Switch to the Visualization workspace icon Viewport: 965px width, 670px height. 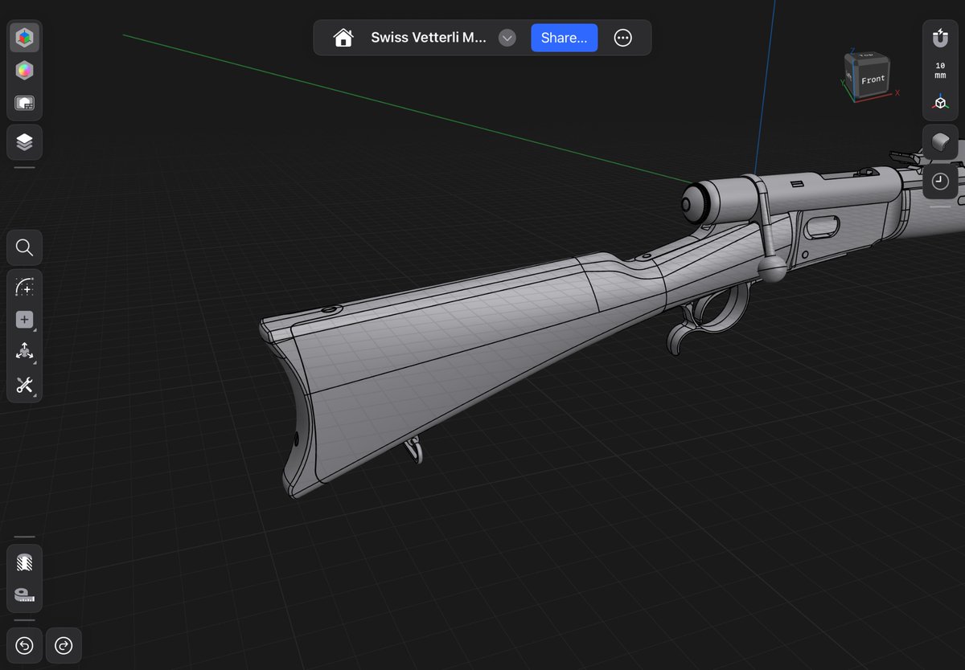pyautogui.click(x=24, y=70)
